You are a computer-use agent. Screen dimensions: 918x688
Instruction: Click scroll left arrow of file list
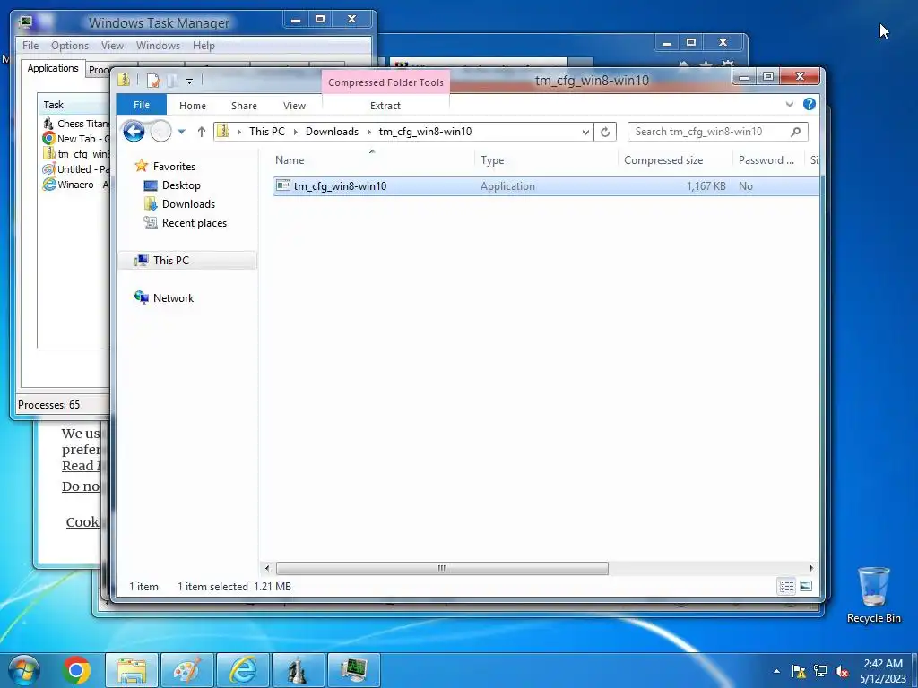point(267,567)
